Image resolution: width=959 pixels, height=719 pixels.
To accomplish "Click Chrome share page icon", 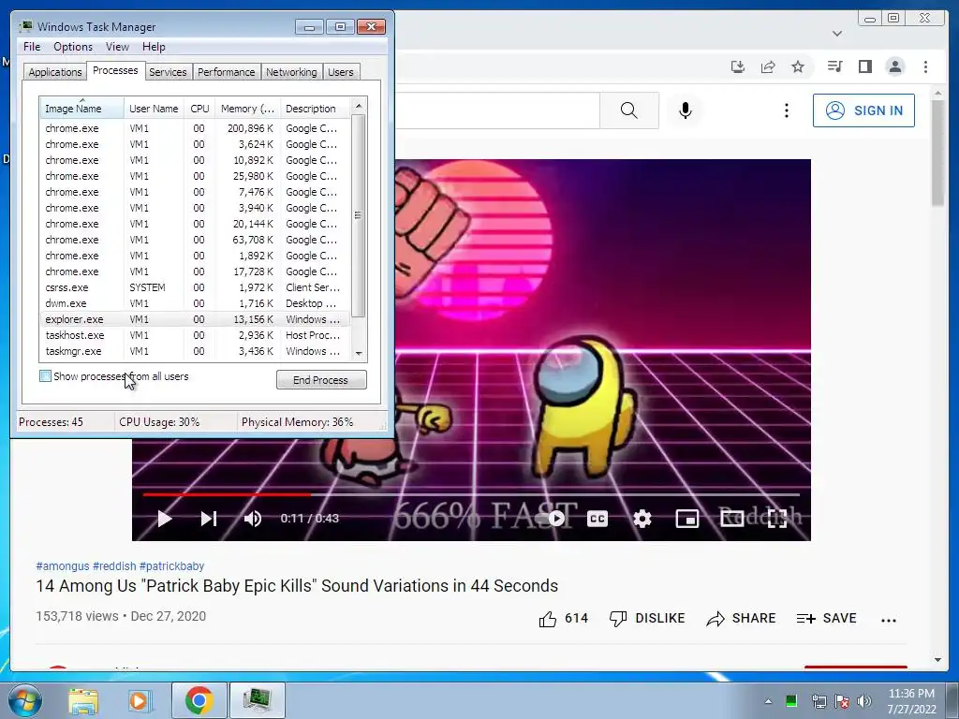I will point(768,66).
